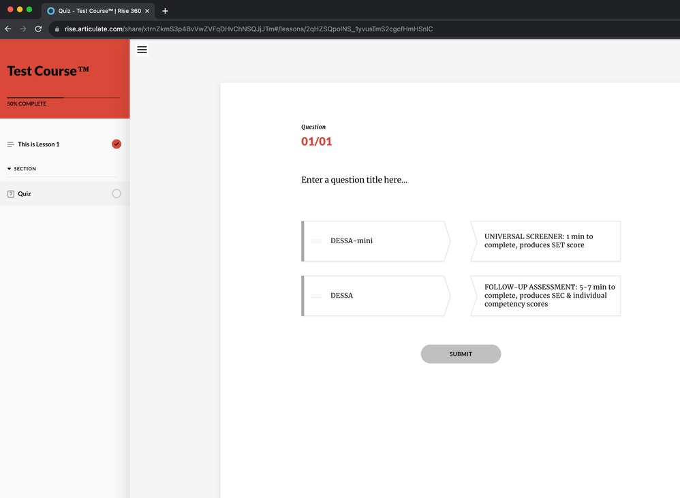Click 'Enter a question title here...' text

click(354, 179)
